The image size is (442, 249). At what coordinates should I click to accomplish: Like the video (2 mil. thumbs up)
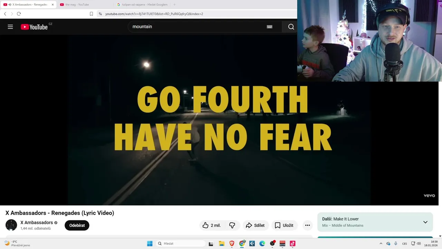click(x=212, y=225)
